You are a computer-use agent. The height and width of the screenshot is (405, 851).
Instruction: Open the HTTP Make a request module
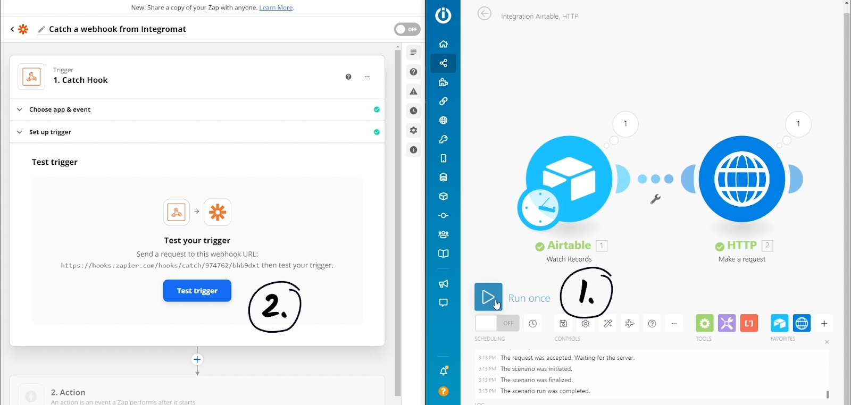(x=742, y=179)
